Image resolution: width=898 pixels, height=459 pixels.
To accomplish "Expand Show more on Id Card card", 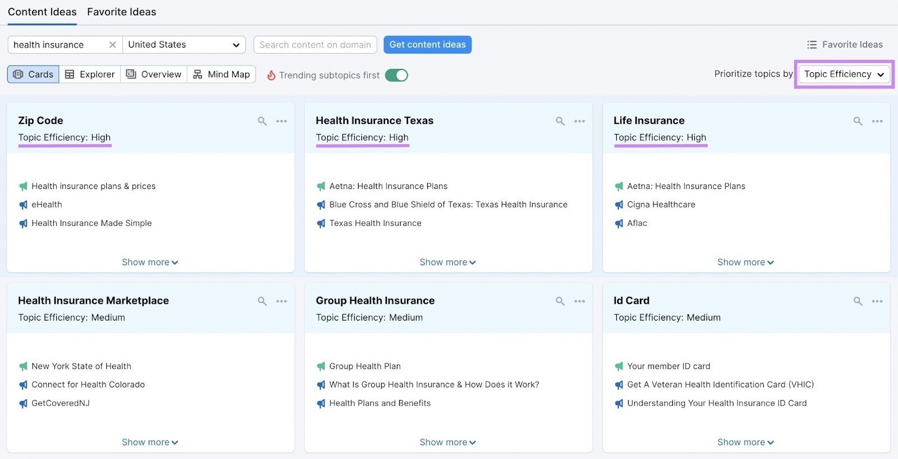I will 745,442.
